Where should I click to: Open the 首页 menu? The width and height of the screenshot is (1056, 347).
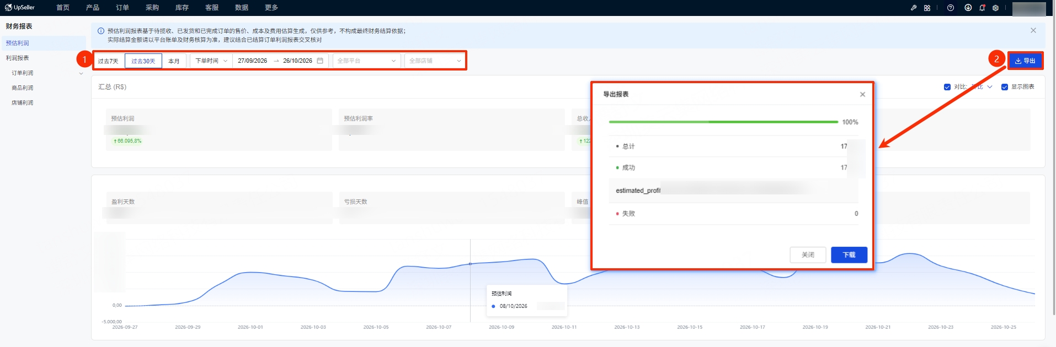pyautogui.click(x=63, y=8)
